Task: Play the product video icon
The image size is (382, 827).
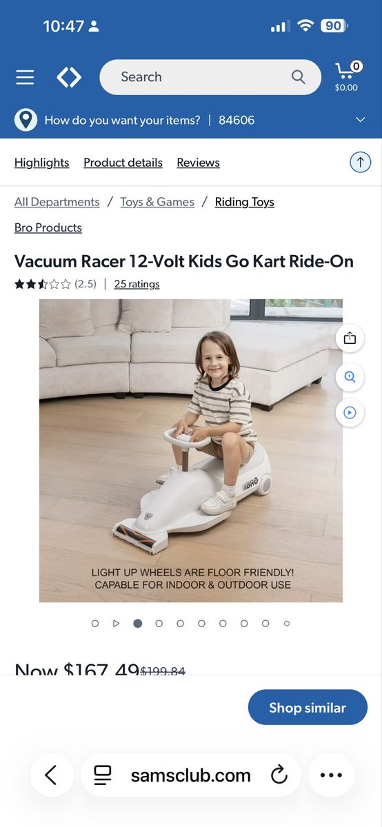Action: [x=350, y=413]
